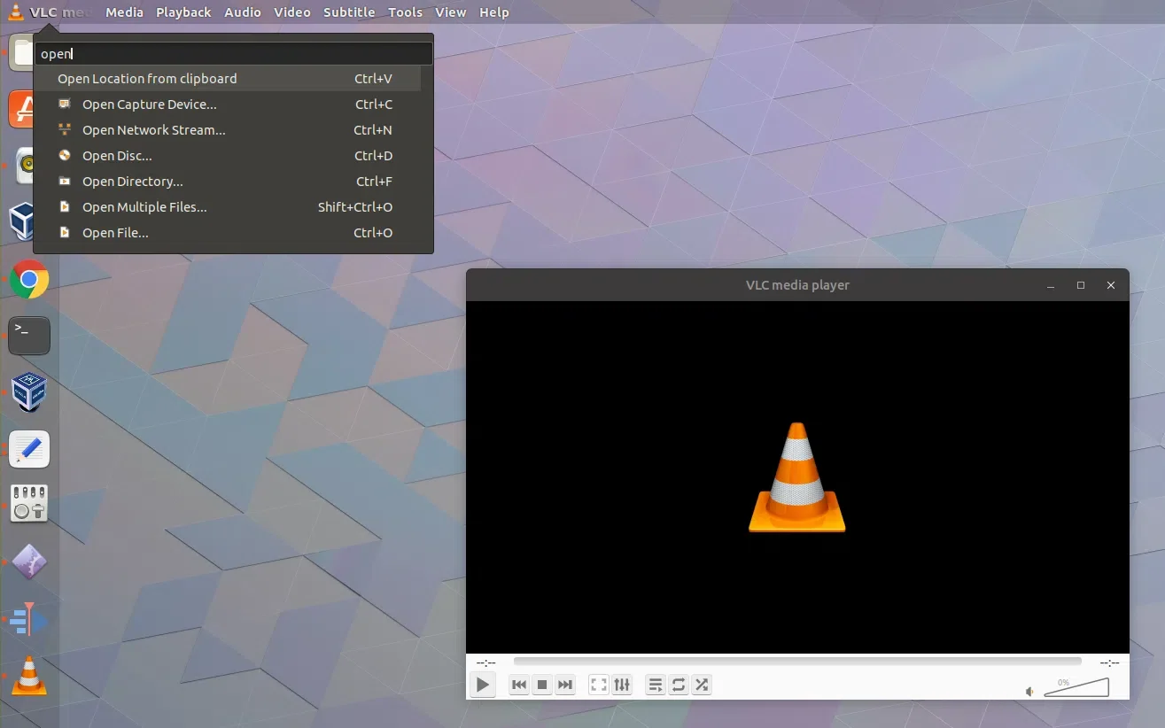
Task: Open the text editor dock icon
Action: [29, 450]
